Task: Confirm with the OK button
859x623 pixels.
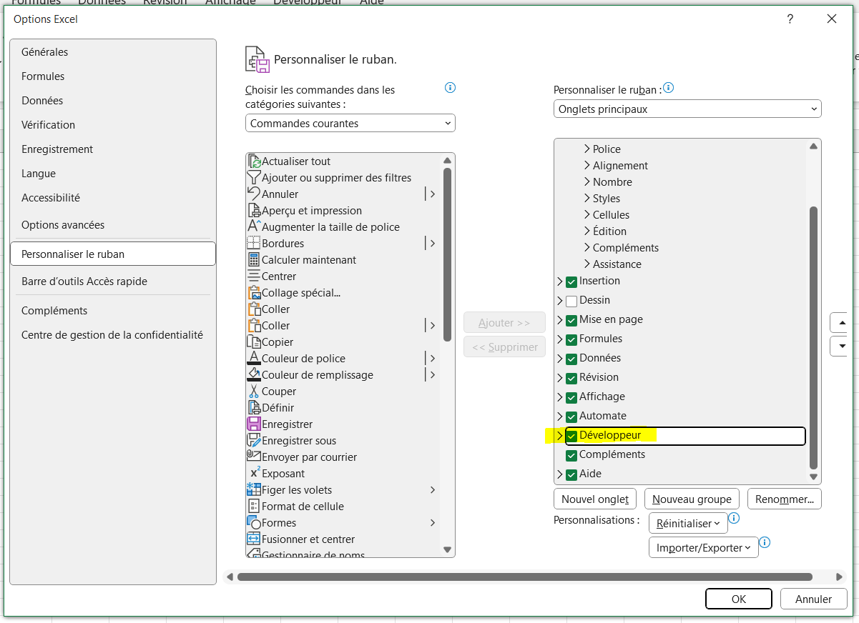Action: (739, 599)
